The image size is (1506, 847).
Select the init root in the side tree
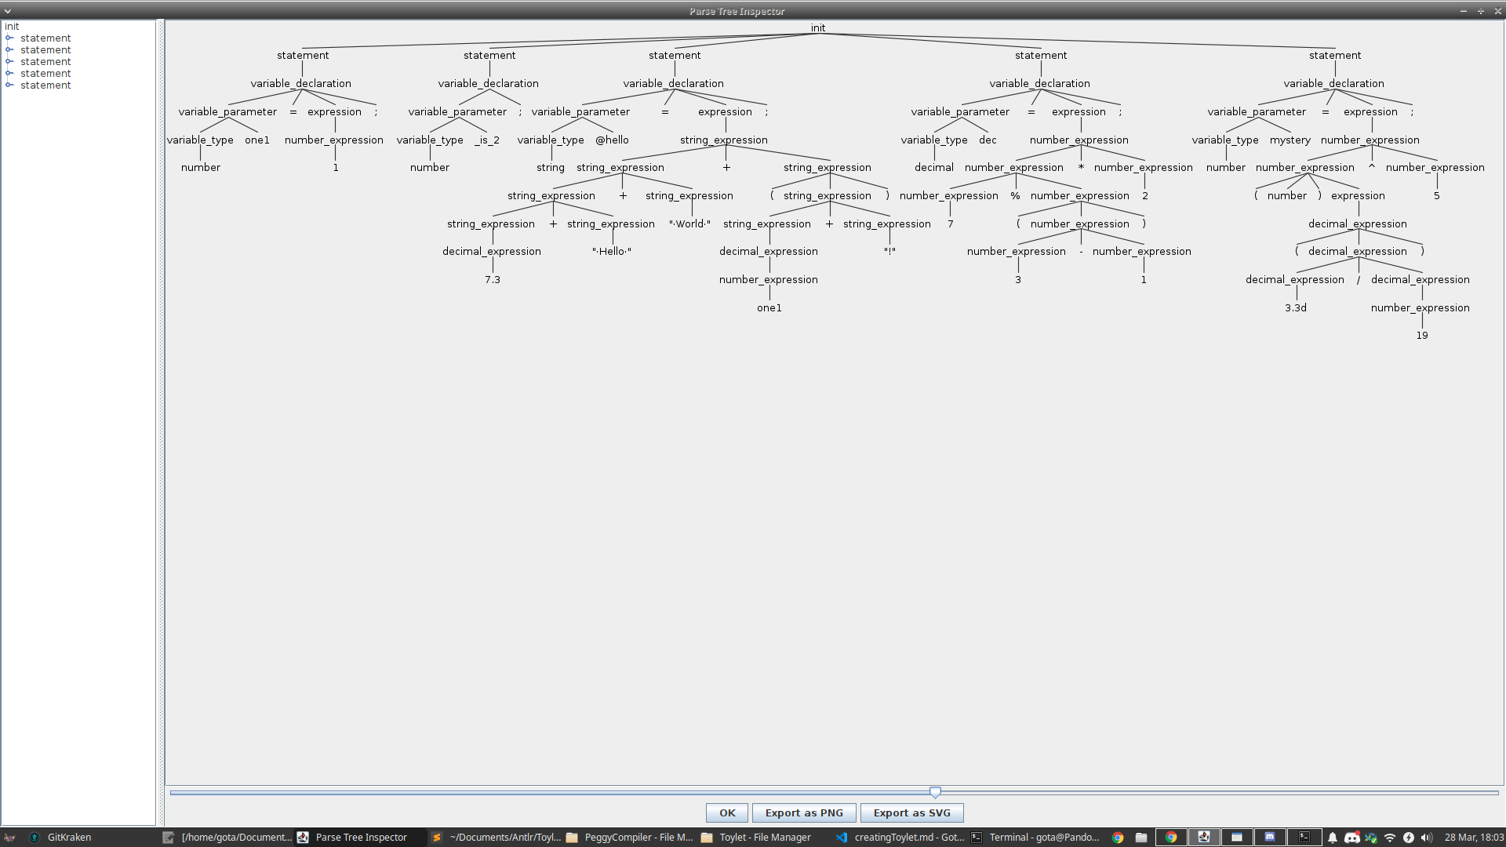coord(12,26)
